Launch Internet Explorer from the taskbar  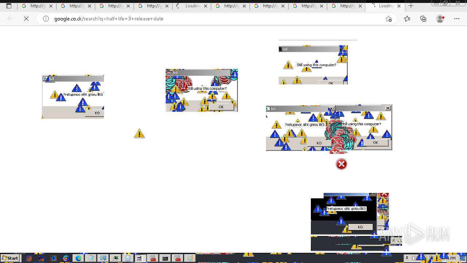click(x=29, y=258)
